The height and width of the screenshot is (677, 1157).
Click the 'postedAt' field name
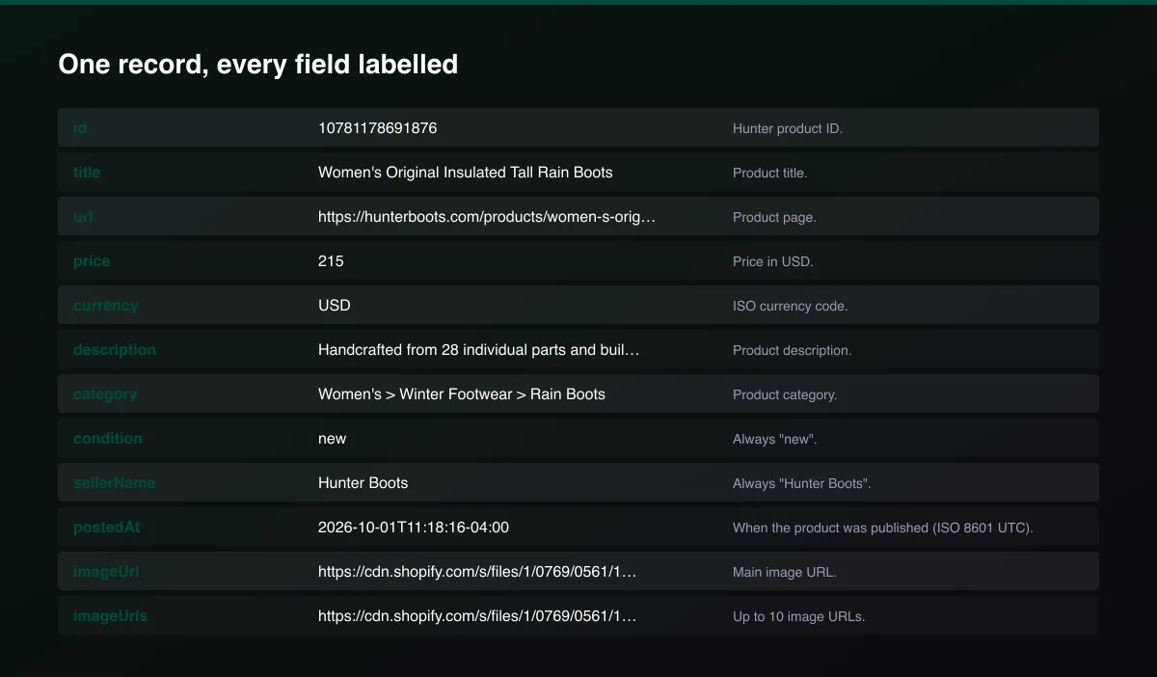[107, 527]
